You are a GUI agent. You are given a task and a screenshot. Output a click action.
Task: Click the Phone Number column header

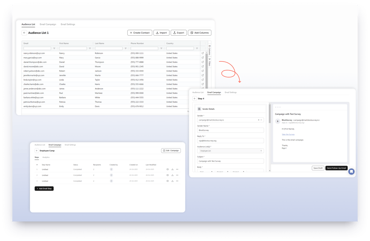[137, 43]
